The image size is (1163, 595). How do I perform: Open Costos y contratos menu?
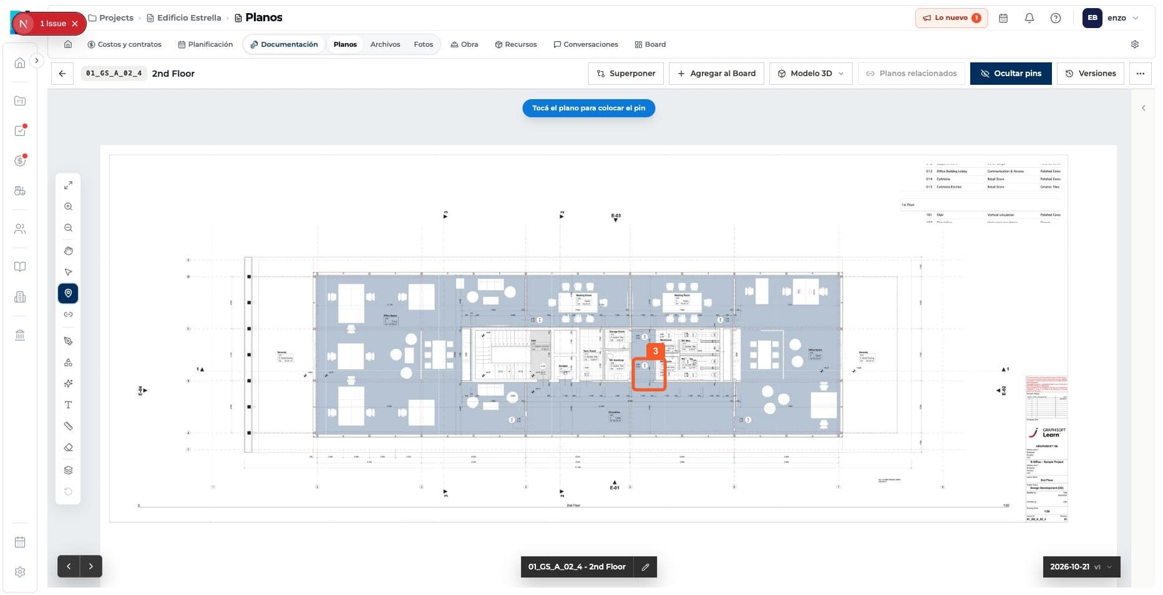[124, 44]
